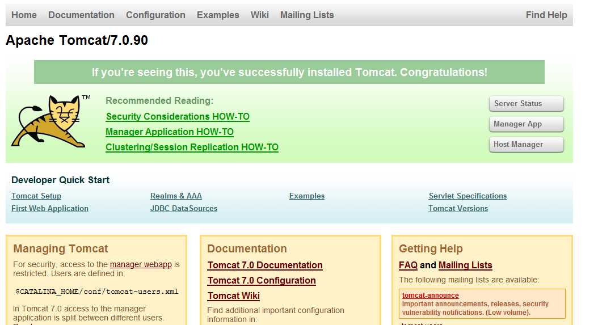Open Tomcat 7.0 Configuration link
This screenshot has width=598, height=325.
(262, 280)
